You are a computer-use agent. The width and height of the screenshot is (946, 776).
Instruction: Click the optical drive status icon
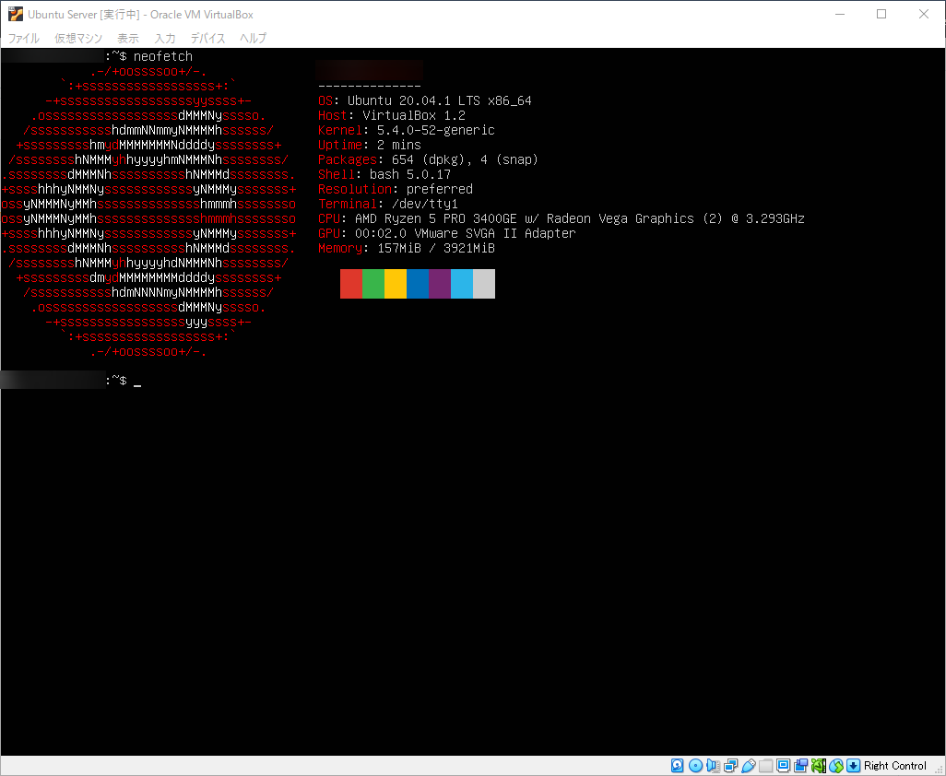(695, 765)
